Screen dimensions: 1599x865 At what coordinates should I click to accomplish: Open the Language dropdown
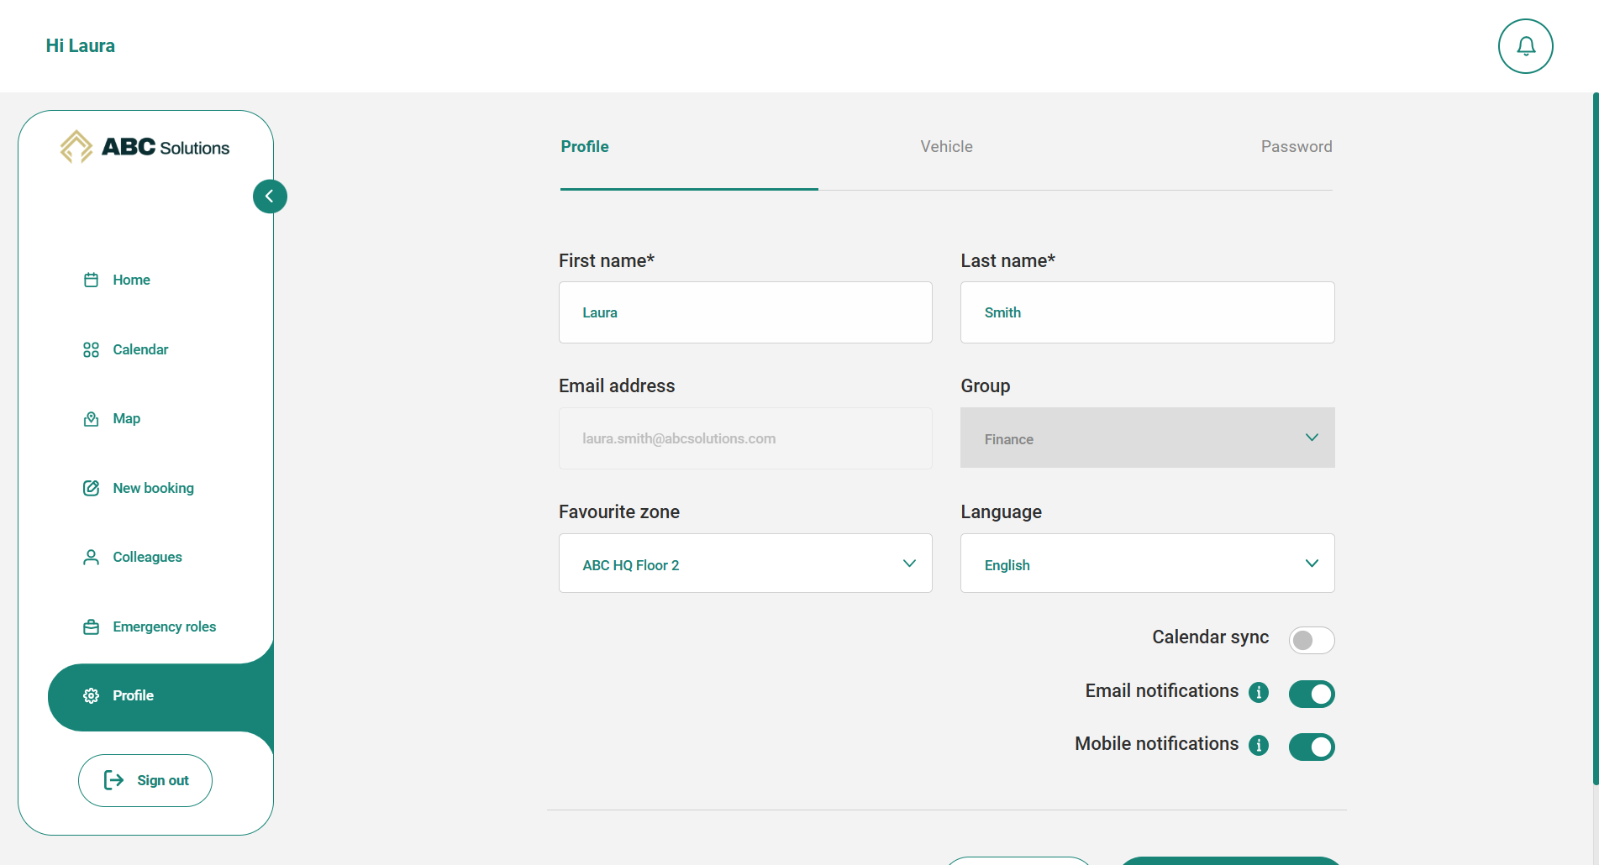(x=1147, y=564)
